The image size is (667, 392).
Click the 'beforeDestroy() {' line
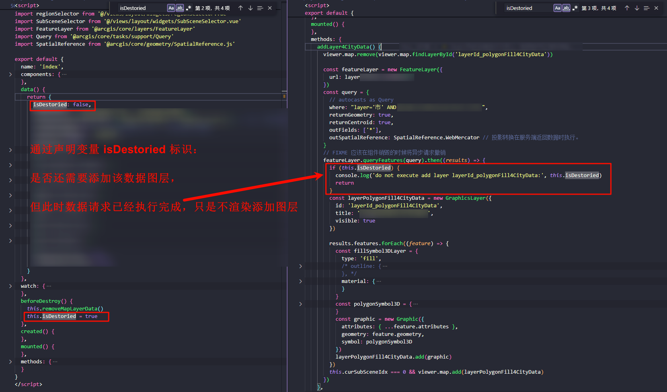(x=47, y=301)
